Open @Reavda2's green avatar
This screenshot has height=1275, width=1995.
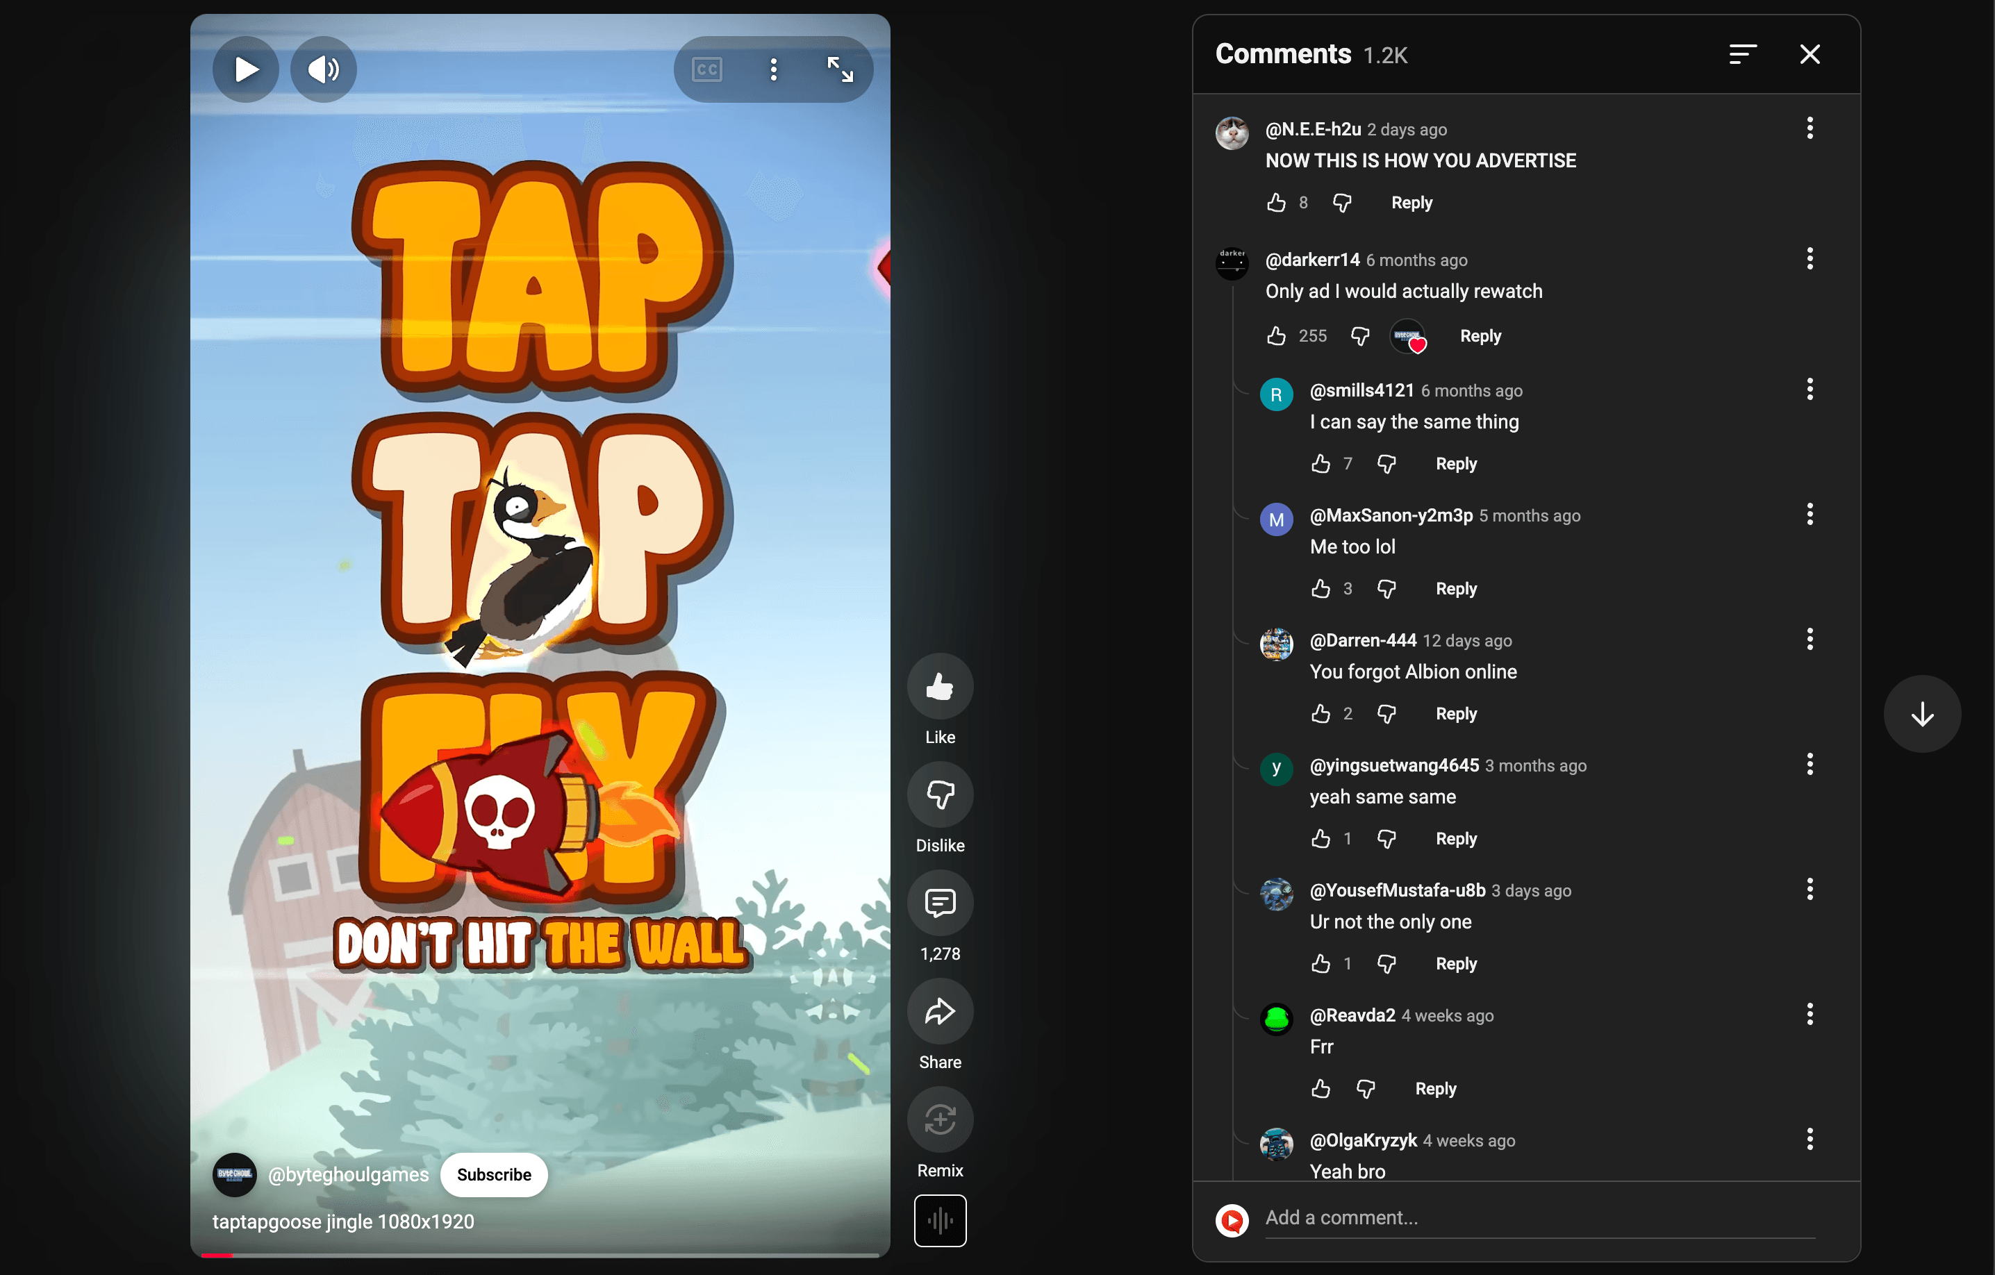[1276, 1019]
